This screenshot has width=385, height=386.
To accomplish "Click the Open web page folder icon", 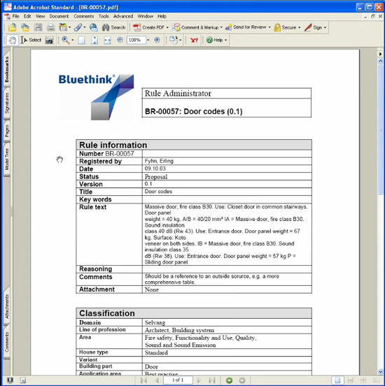I will (25, 27).
